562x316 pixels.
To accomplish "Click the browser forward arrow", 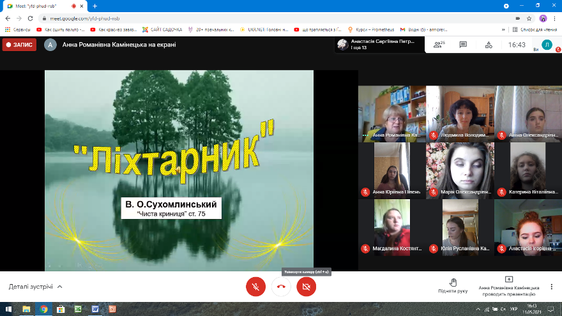I will (19, 19).
